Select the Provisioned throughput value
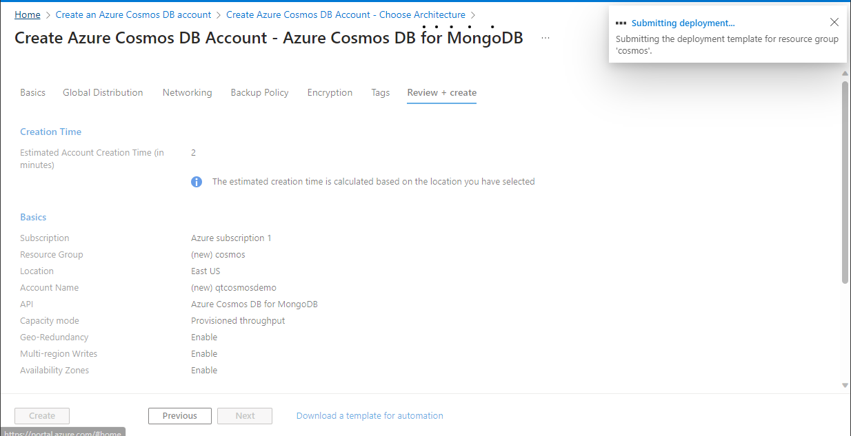 coord(238,320)
